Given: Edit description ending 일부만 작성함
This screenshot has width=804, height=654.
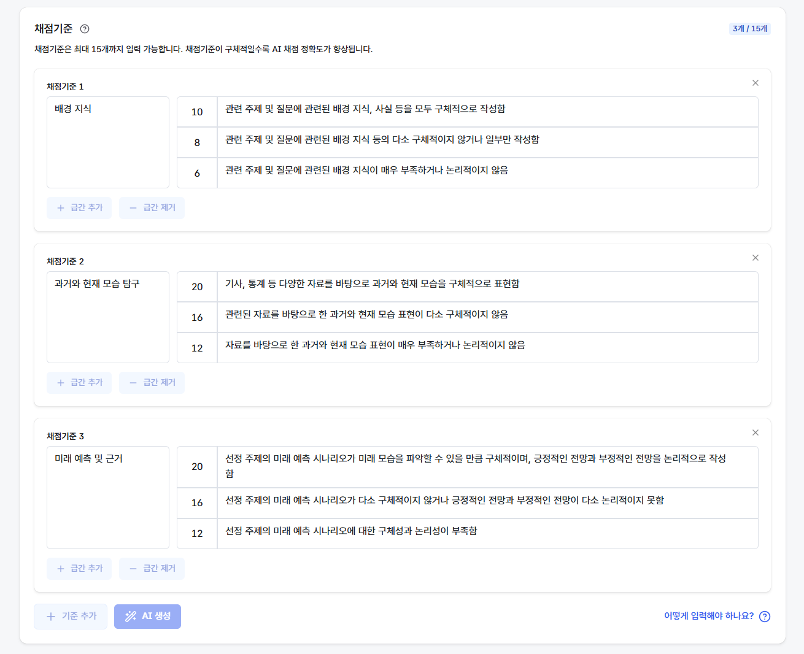Looking at the screenshot, I should [488, 142].
